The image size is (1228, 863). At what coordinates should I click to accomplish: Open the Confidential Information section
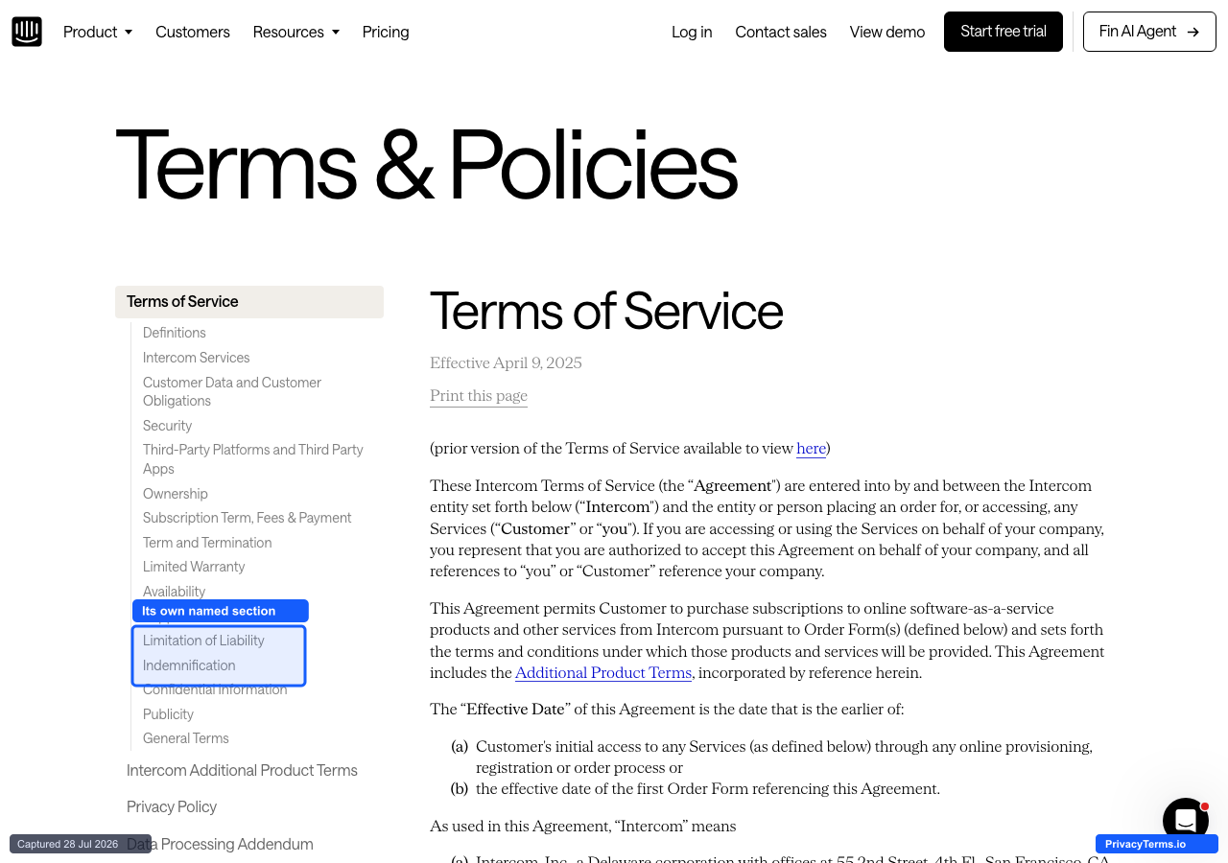215,690
